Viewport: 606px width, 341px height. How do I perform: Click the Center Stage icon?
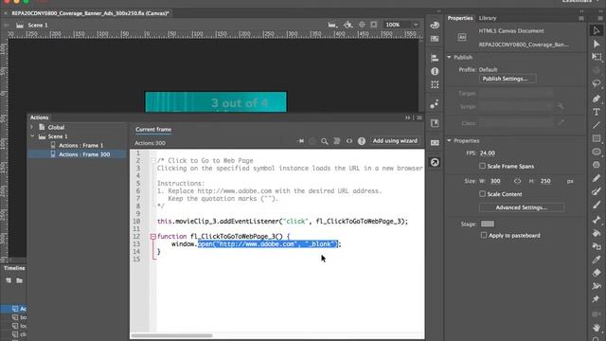click(362, 25)
